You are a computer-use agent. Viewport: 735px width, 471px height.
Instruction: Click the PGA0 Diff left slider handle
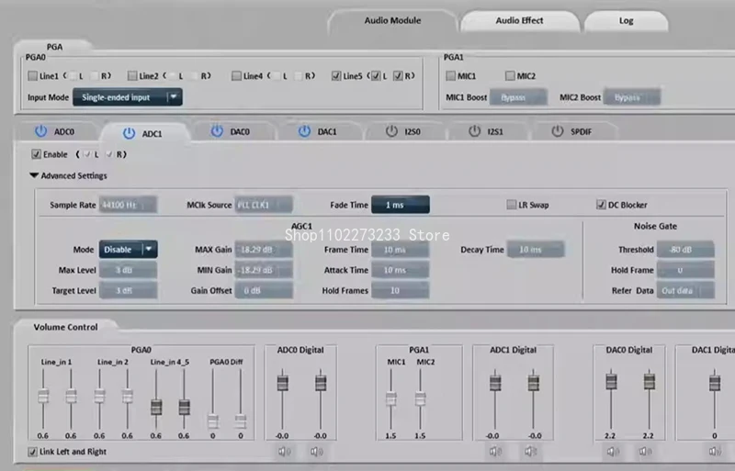coord(213,421)
